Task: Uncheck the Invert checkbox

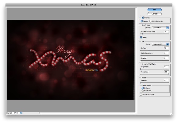Action: click(x=141, y=37)
